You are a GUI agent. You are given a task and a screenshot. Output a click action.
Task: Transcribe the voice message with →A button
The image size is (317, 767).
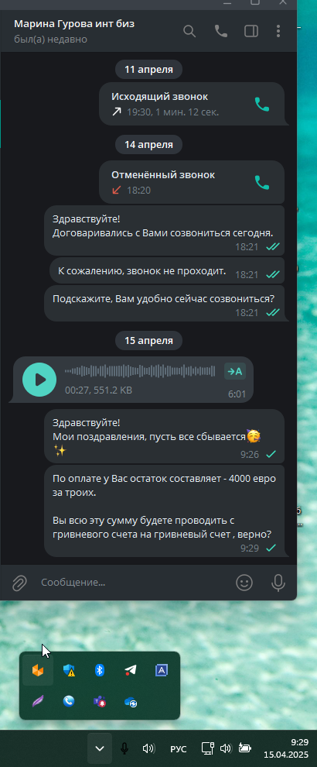pos(235,371)
